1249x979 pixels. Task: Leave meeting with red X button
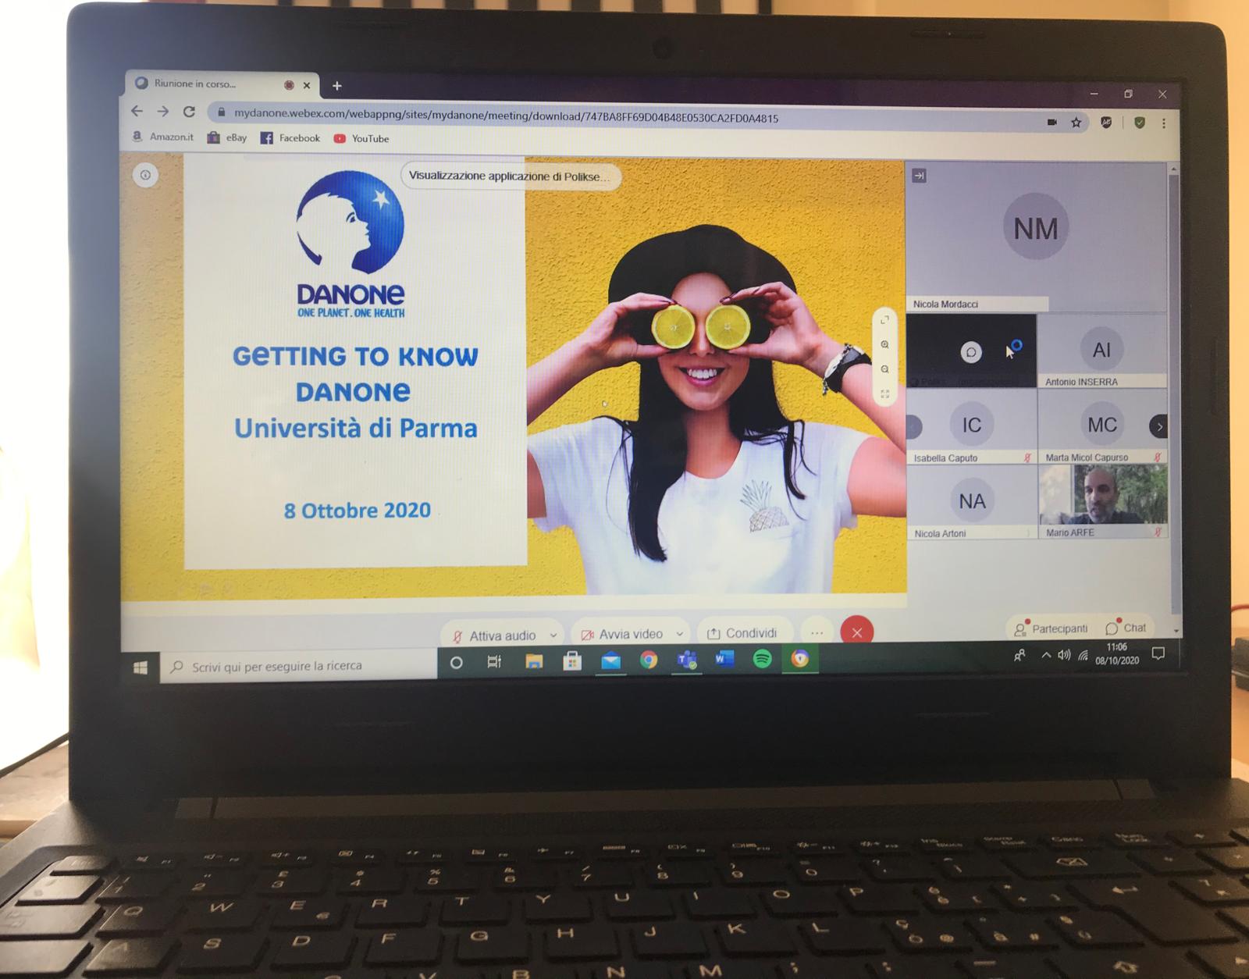pos(857,632)
